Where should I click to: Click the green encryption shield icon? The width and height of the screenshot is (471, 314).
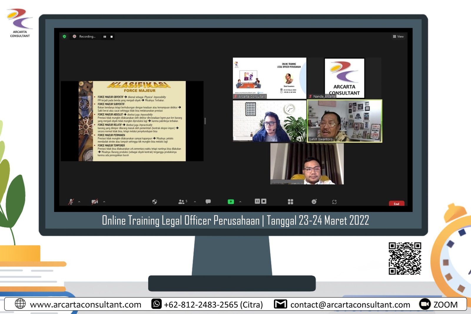pyautogui.click(x=64, y=36)
